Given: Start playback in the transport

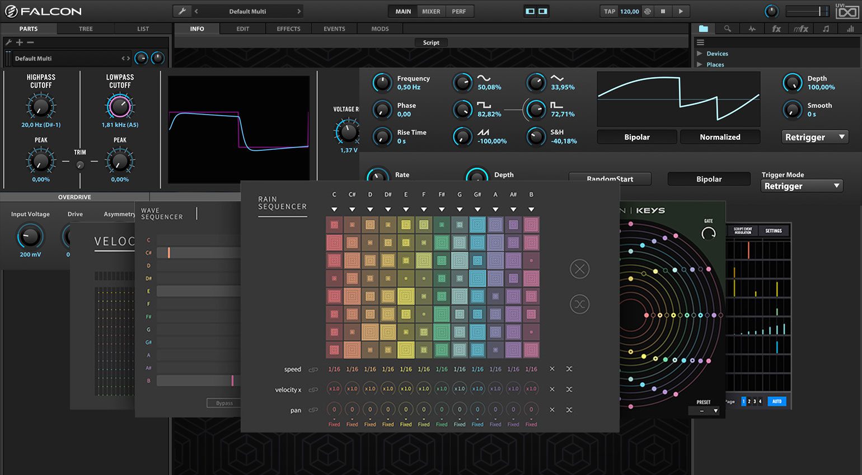Looking at the screenshot, I should [x=681, y=11].
